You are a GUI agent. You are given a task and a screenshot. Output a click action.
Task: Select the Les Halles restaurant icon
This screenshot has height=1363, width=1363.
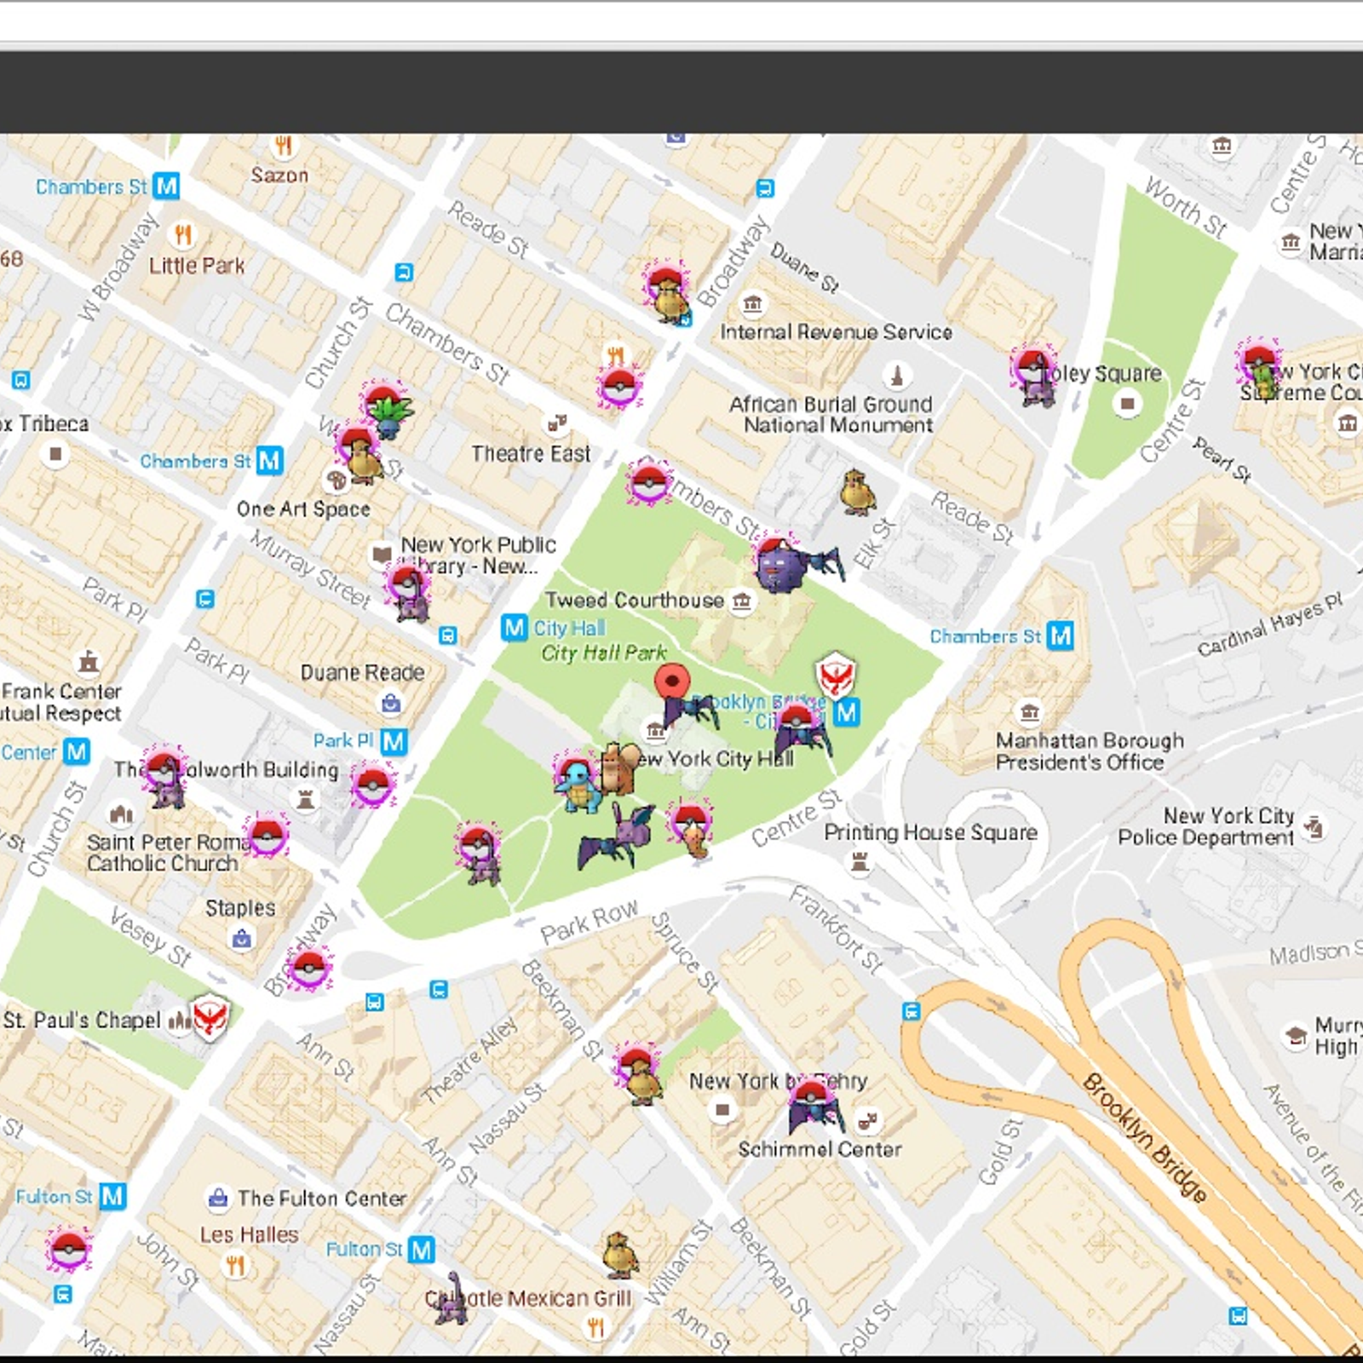(236, 1266)
